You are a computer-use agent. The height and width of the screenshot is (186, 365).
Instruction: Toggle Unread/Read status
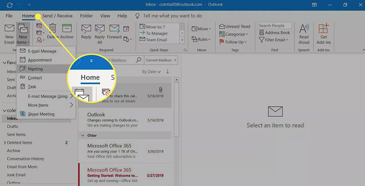click(x=235, y=26)
